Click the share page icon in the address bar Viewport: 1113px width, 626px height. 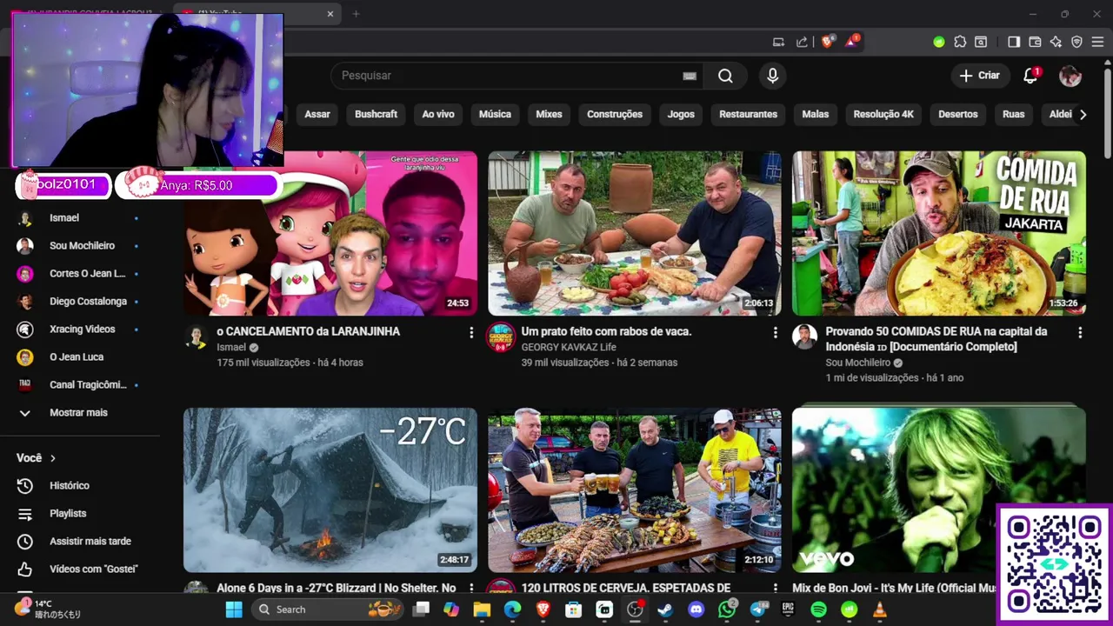802,42
